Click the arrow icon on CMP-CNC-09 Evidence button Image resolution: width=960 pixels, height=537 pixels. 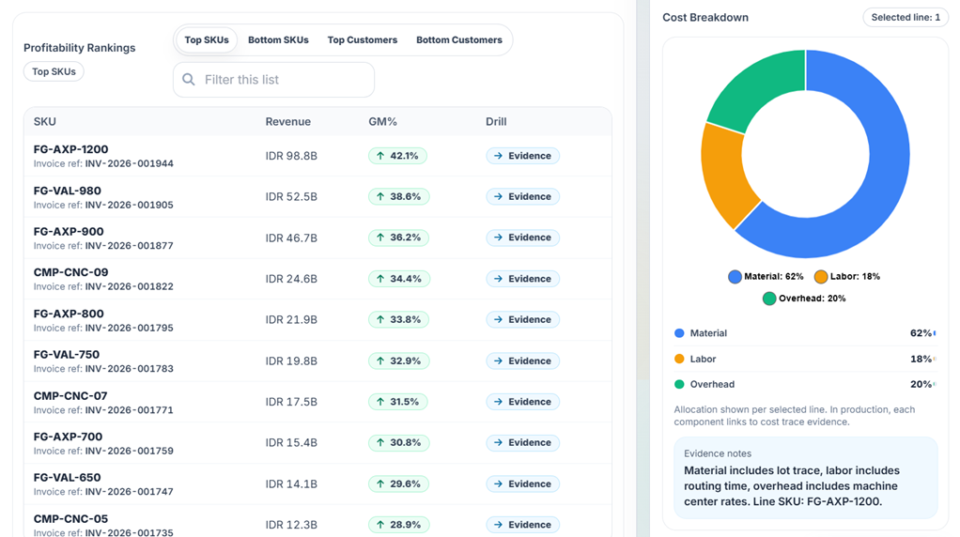coord(498,279)
